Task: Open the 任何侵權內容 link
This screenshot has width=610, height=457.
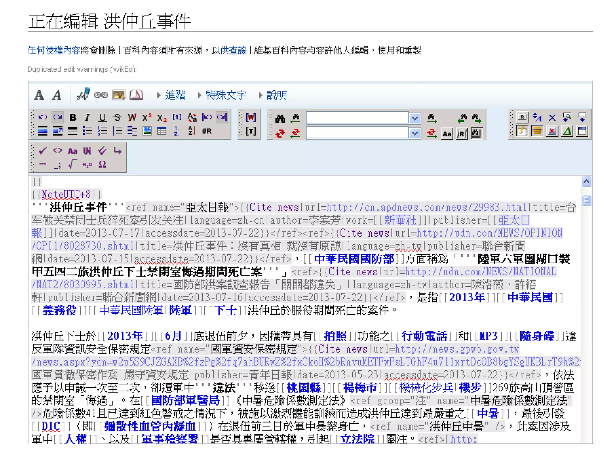Action: tap(54, 50)
